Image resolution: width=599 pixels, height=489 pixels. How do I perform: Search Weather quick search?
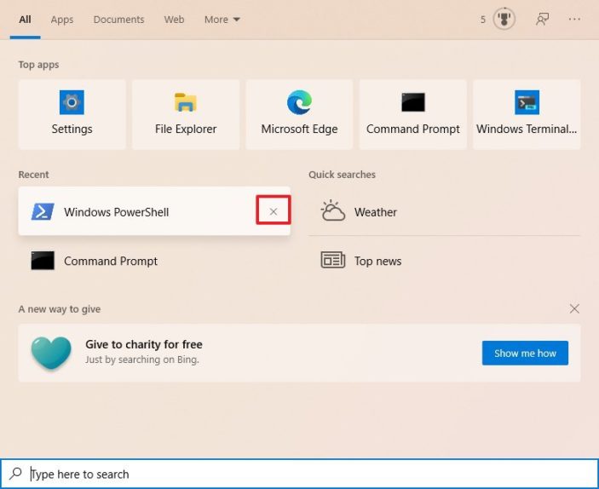444,211
